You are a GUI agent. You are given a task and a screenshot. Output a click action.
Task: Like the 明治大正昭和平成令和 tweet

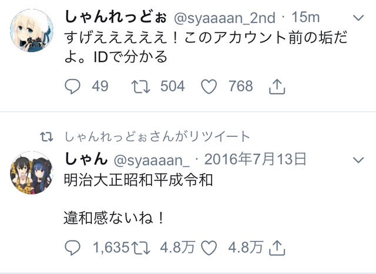click(x=209, y=248)
